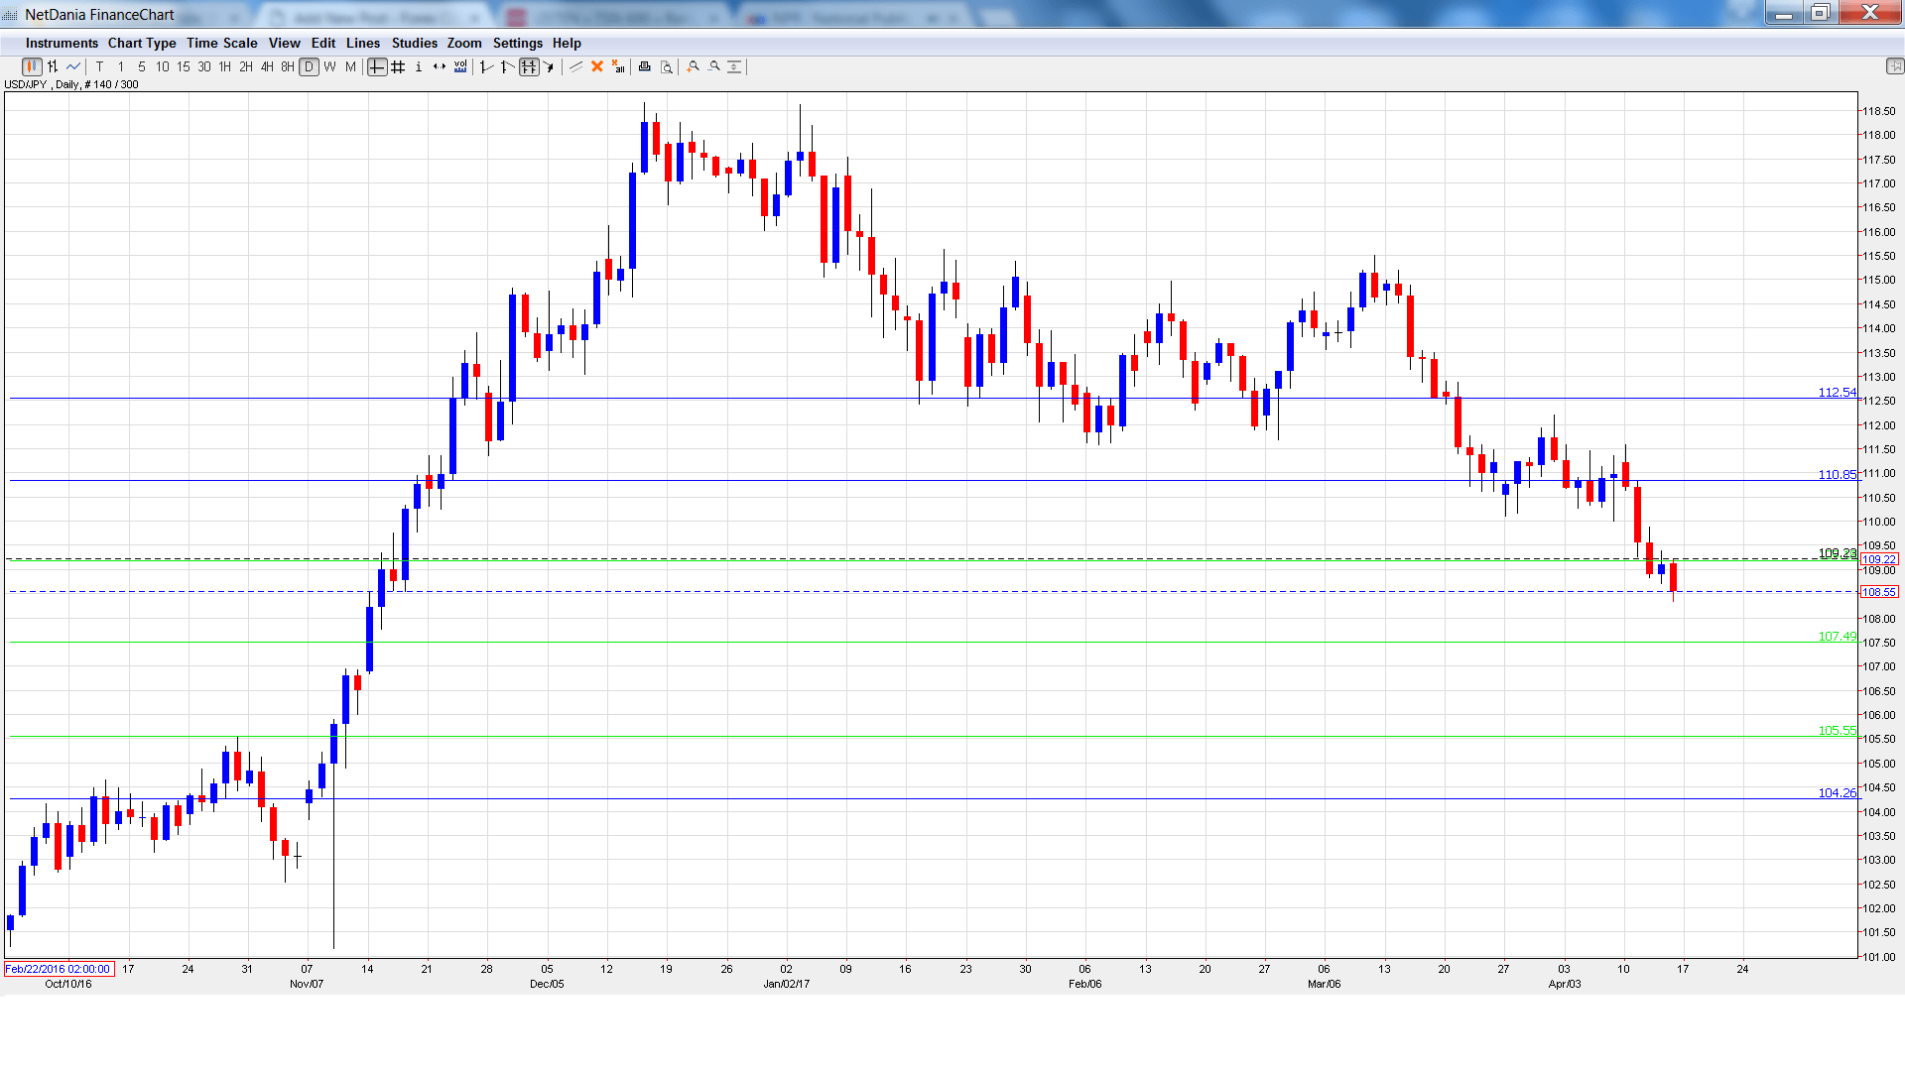
Task: Click the 108.55 price label on axis
Action: click(1879, 592)
